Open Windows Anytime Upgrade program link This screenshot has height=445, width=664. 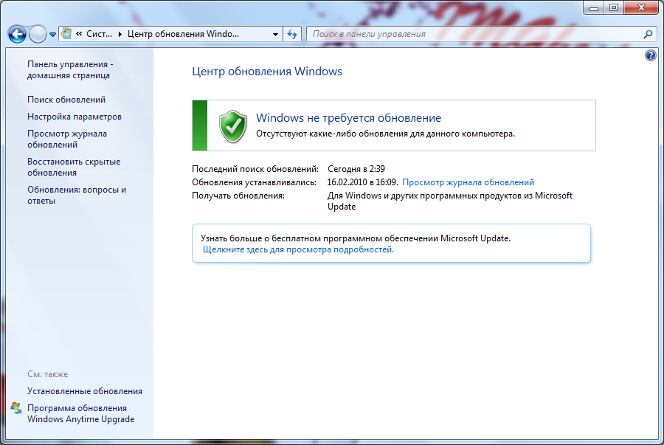point(81,414)
